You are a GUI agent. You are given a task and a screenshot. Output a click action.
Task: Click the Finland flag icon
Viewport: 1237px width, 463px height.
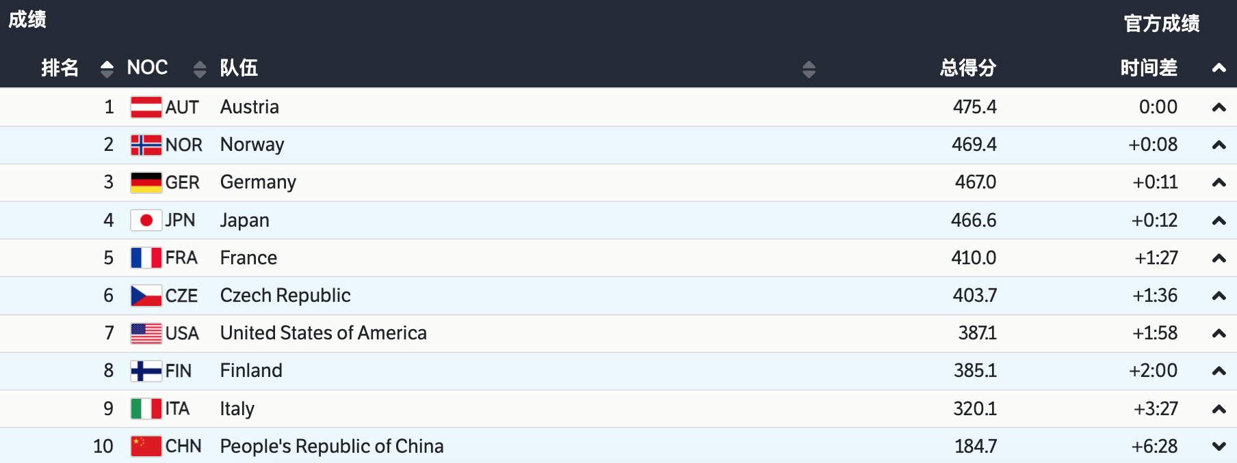pyautogui.click(x=146, y=371)
